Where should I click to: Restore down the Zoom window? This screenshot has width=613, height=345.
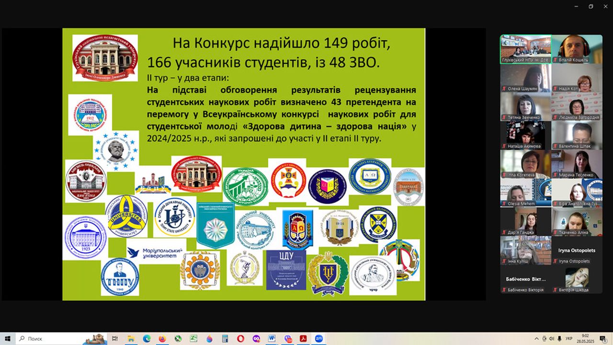pyautogui.click(x=590, y=6)
